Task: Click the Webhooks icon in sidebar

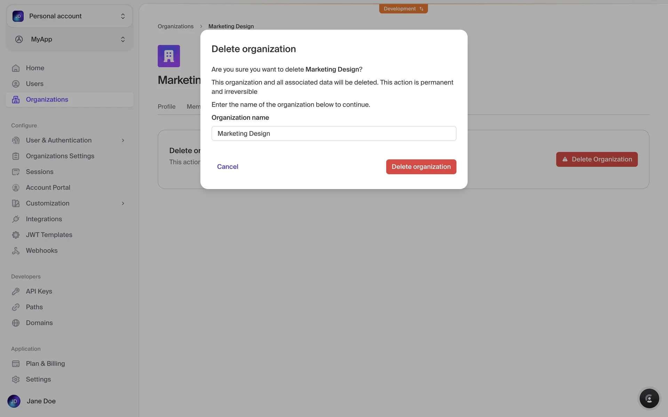Action: click(16, 251)
